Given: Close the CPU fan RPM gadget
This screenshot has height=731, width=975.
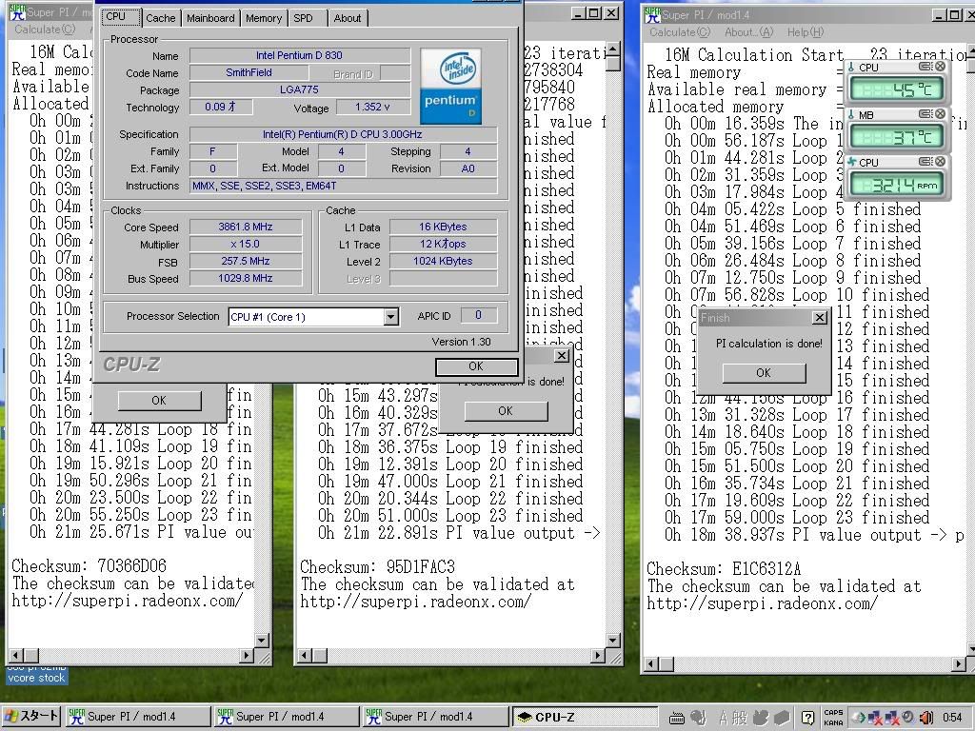Looking at the screenshot, I should tap(940, 162).
